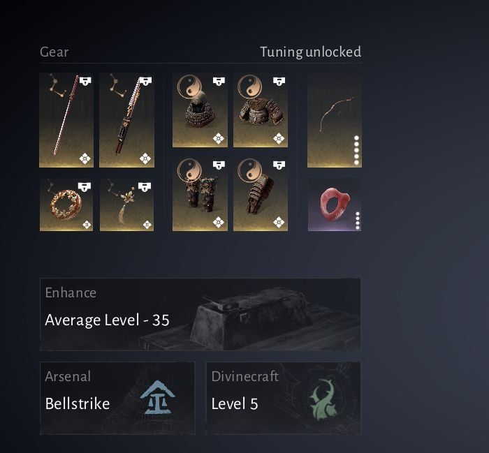489x453 pixels.
Task: Open the Arsenal Bellstrike panel
Action: pyautogui.click(x=117, y=398)
